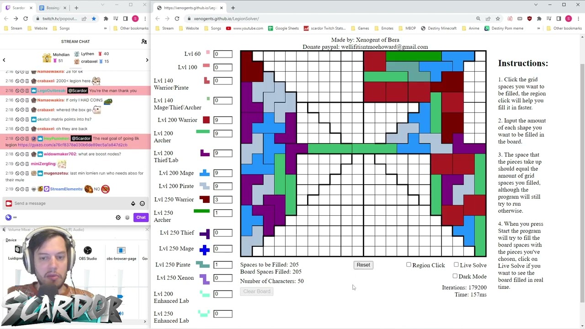Enable the Live Solve checkbox

[456, 265]
